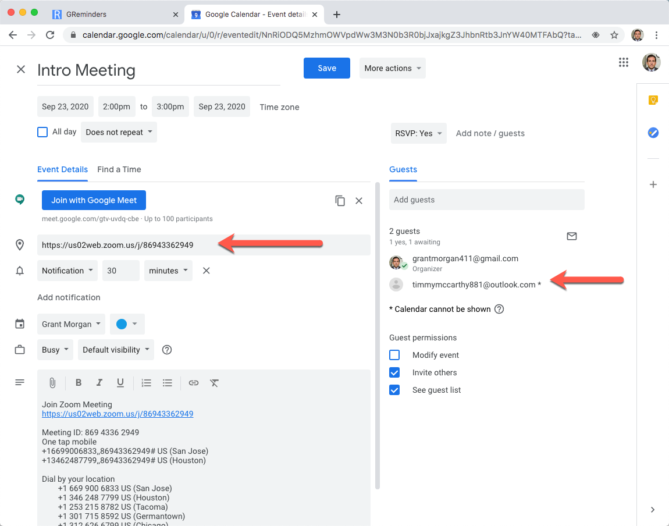The width and height of the screenshot is (669, 526).
Task: Click the Time zone link
Action: pyautogui.click(x=279, y=107)
